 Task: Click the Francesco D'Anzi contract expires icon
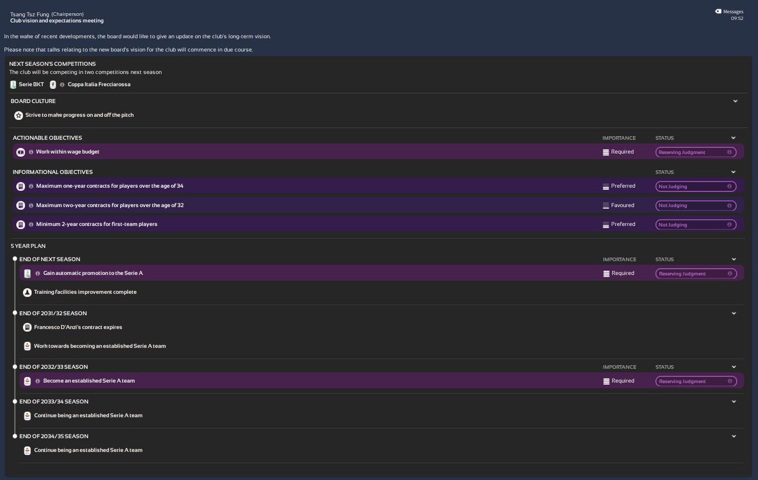[28, 327]
